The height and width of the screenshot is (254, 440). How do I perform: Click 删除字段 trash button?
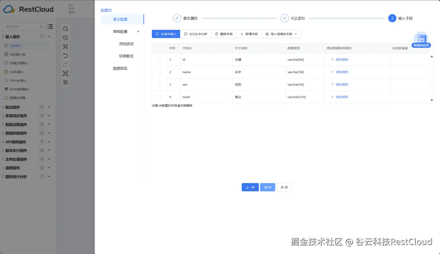(x=224, y=34)
